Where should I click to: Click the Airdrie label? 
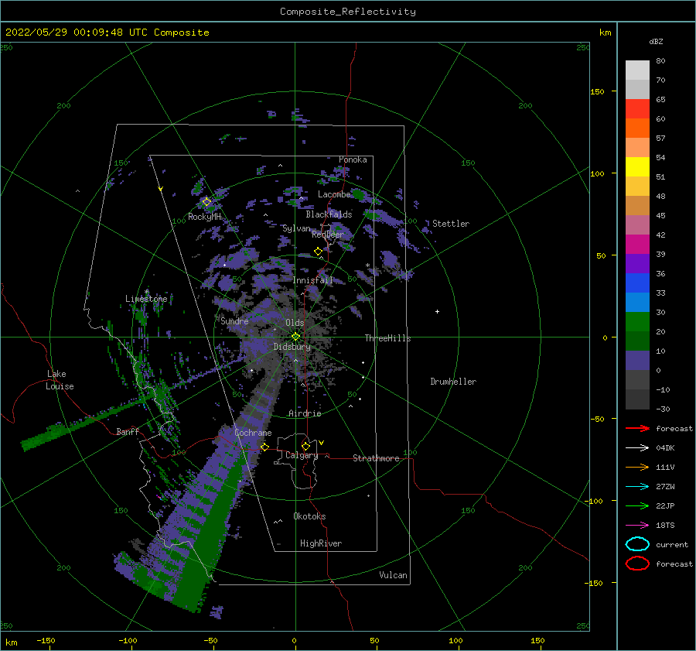(x=305, y=413)
